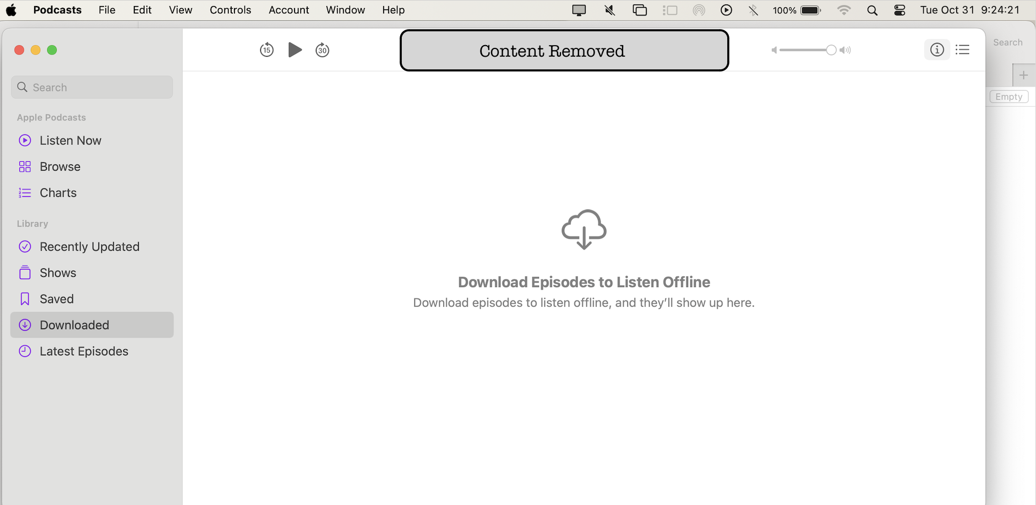
Task: Open the Shows library section
Action: 57,272
